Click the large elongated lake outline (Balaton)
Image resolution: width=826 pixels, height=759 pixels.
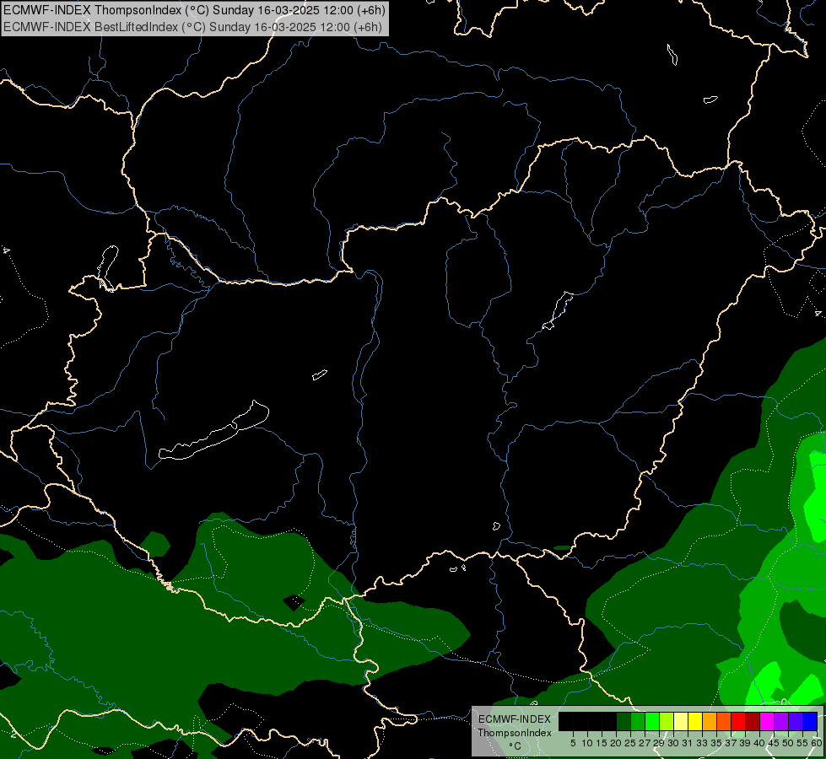click(x=213, y=430)
